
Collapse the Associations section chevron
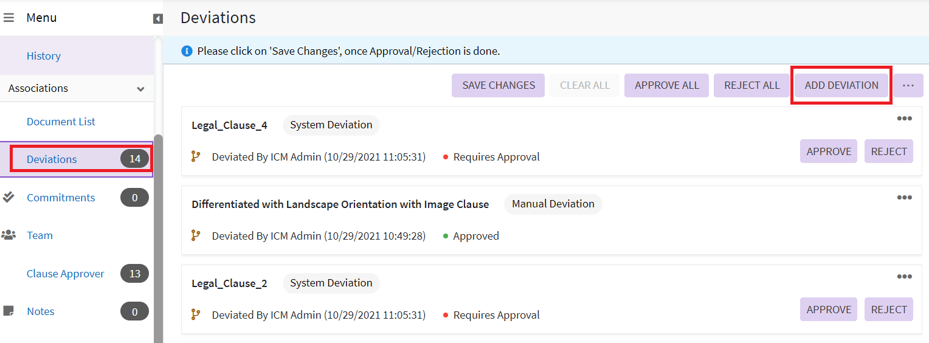(140, 89)
